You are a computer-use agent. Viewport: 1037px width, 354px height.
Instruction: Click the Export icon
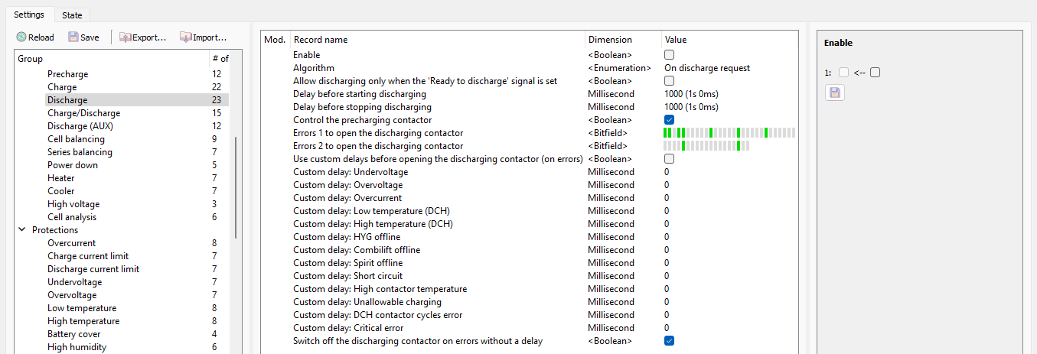coord(125,37)
